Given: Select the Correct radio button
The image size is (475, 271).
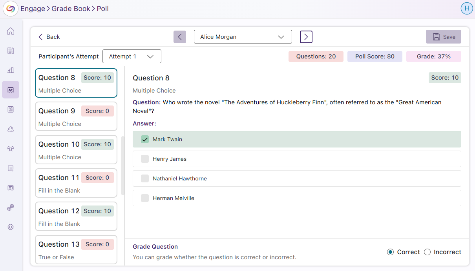Looking at the screenshot, I should coord(390,252).
